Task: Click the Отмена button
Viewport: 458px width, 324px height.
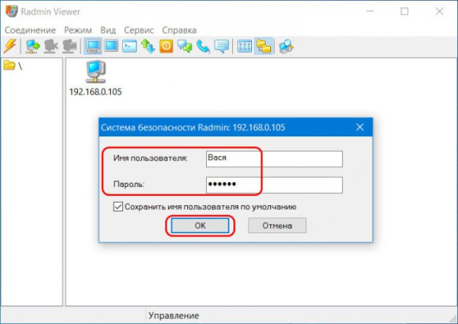Action: coord(277,226)
